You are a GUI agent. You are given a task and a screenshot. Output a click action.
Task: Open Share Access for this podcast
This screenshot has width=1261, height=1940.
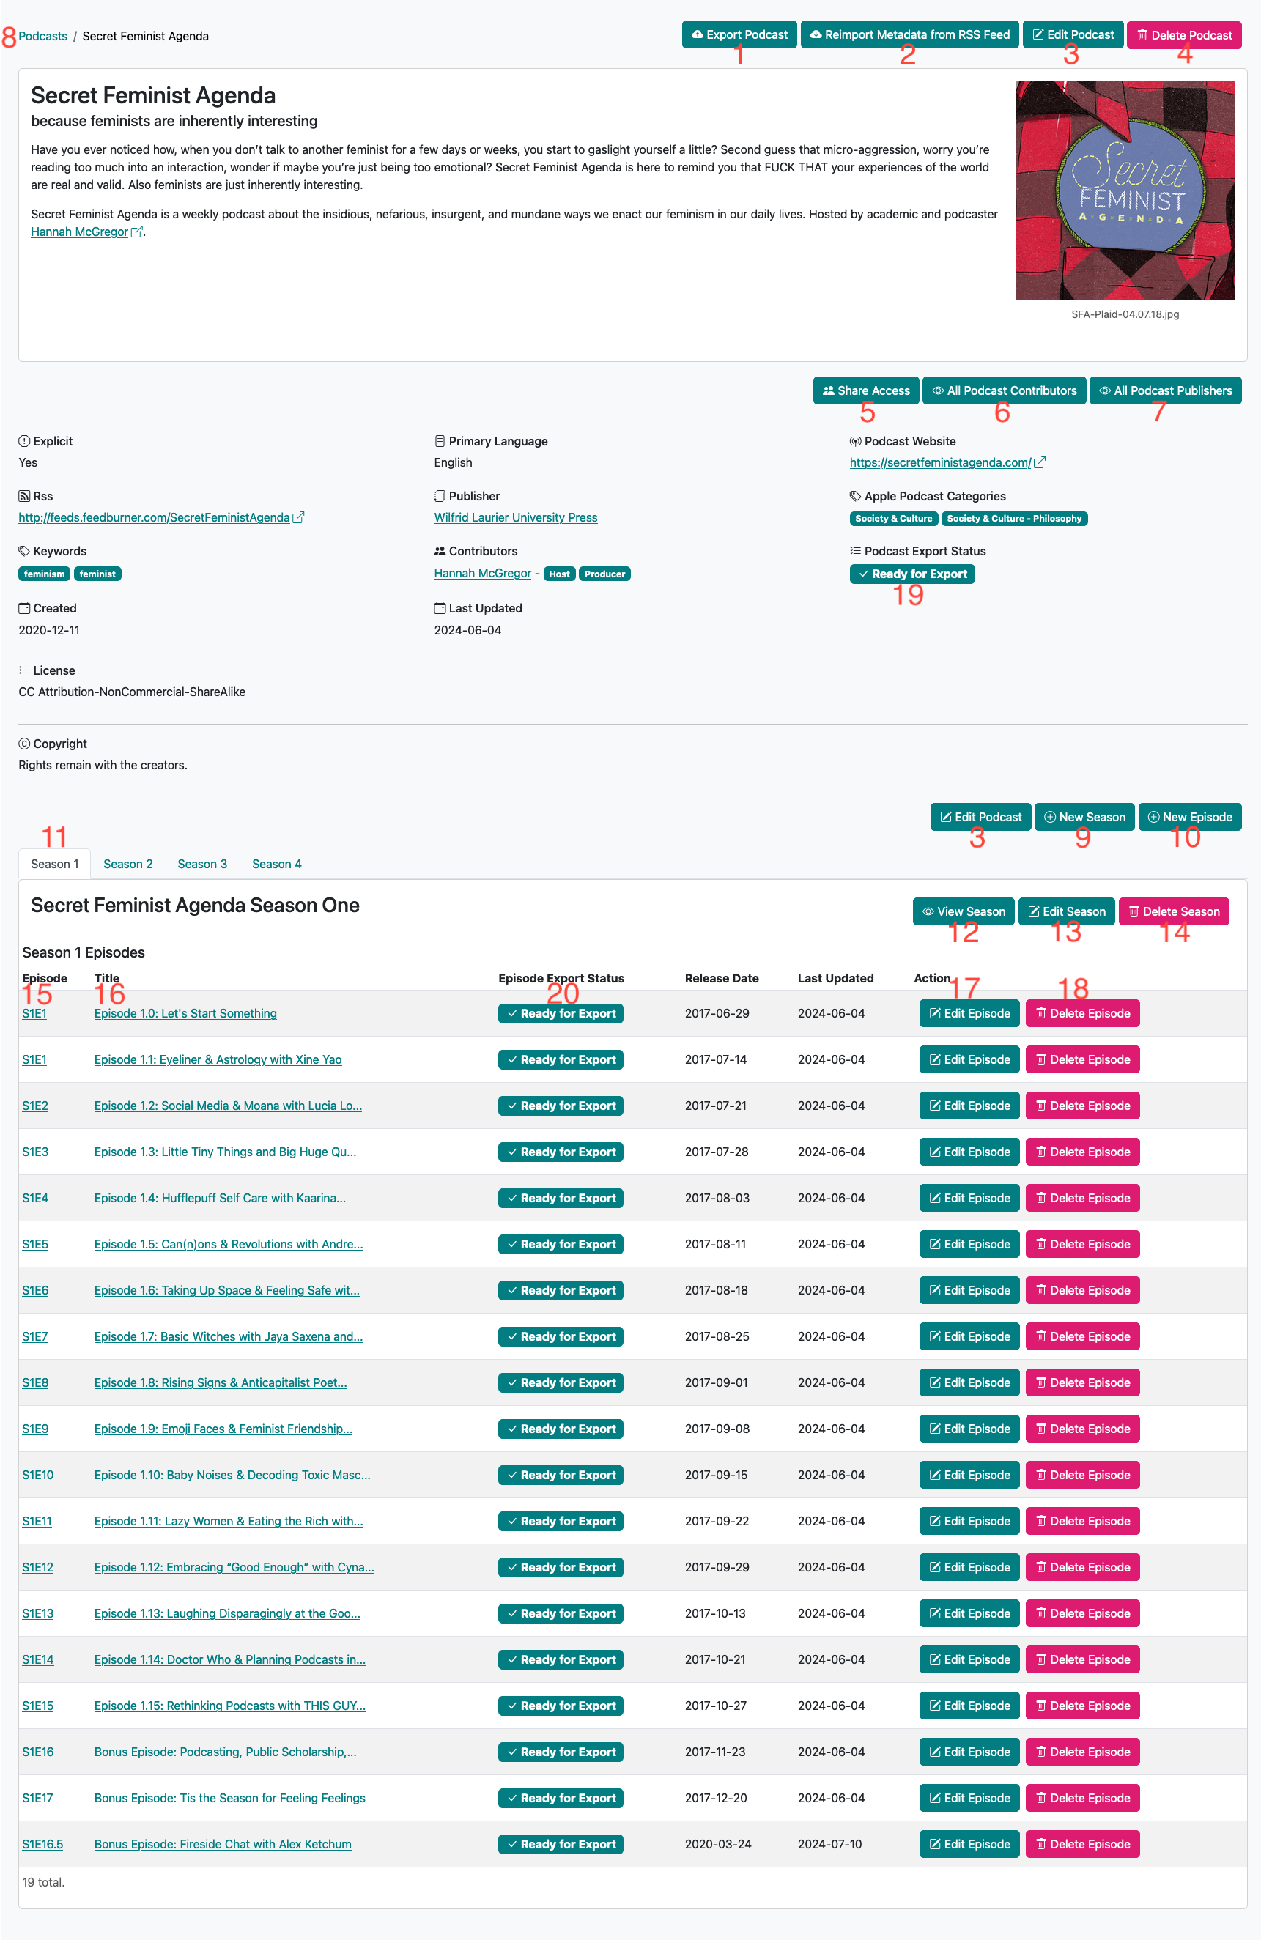pyautogui.click(x=865, y=390)
